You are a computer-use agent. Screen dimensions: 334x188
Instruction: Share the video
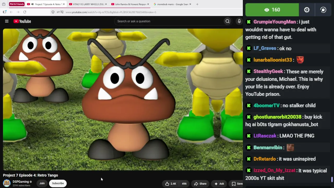click(x=200, y=184)
